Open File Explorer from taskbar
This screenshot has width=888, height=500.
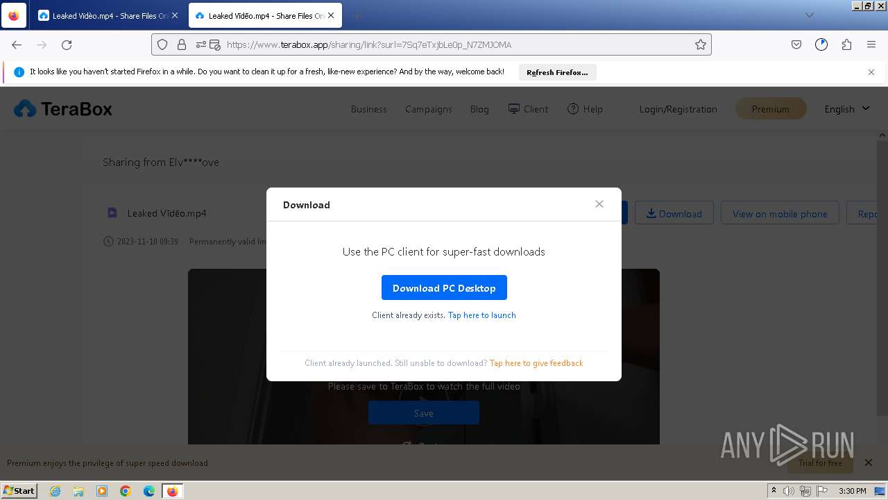(x=78, y=491)
